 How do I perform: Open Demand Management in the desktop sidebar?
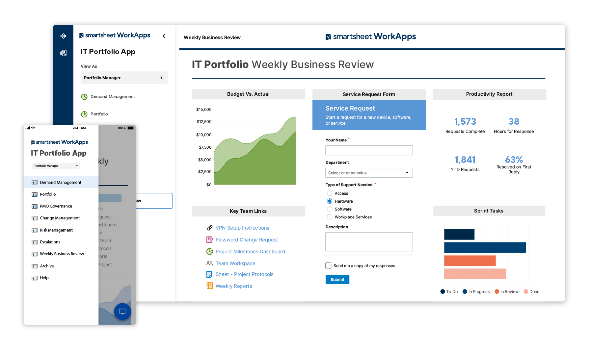coord(112,97)
